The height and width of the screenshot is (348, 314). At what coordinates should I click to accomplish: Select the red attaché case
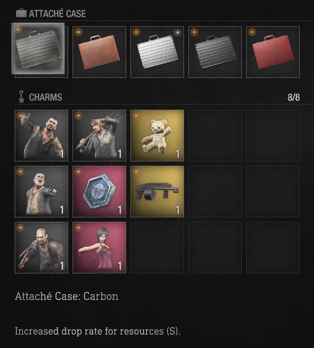click(273, 52)
